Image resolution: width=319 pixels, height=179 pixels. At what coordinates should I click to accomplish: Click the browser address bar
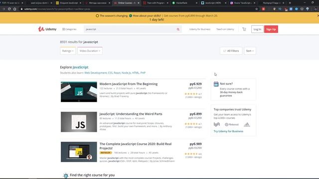(x=139, y=9)
